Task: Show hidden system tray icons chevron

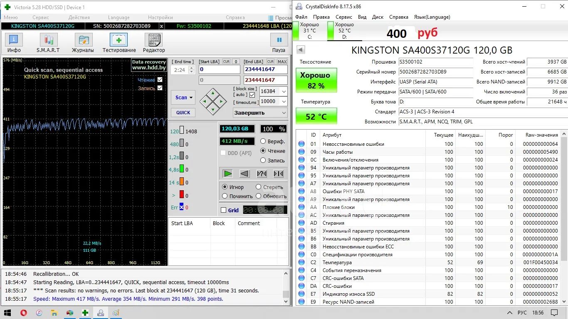Action: tap(510, 313)
